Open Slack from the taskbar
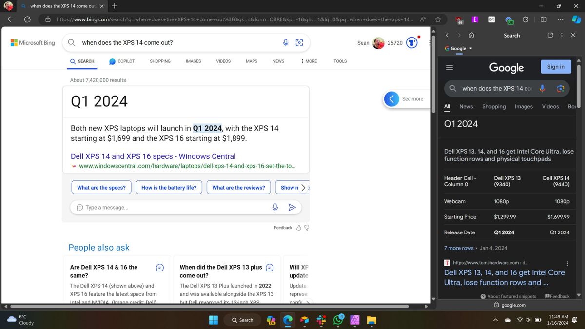 (x=321, y=320)
